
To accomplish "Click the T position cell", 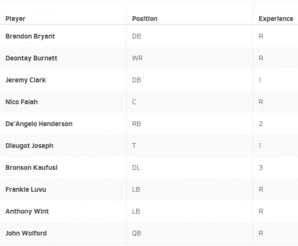I will tap(134, 146).
